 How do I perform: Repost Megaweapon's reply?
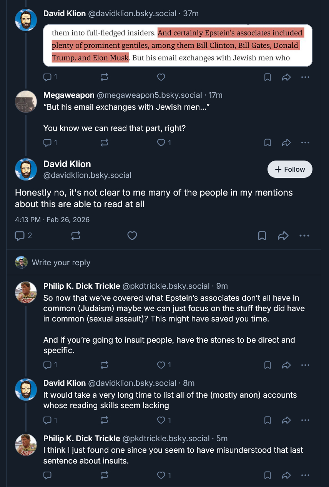point(104,143)
